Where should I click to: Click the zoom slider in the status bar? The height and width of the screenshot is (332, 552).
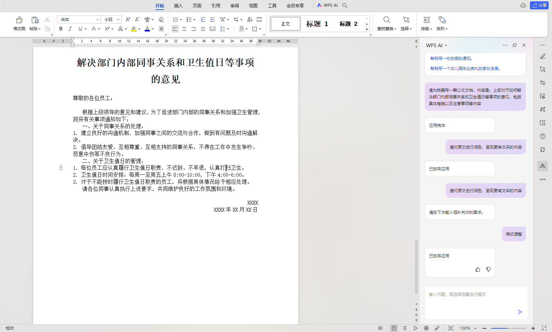[509, 328]
